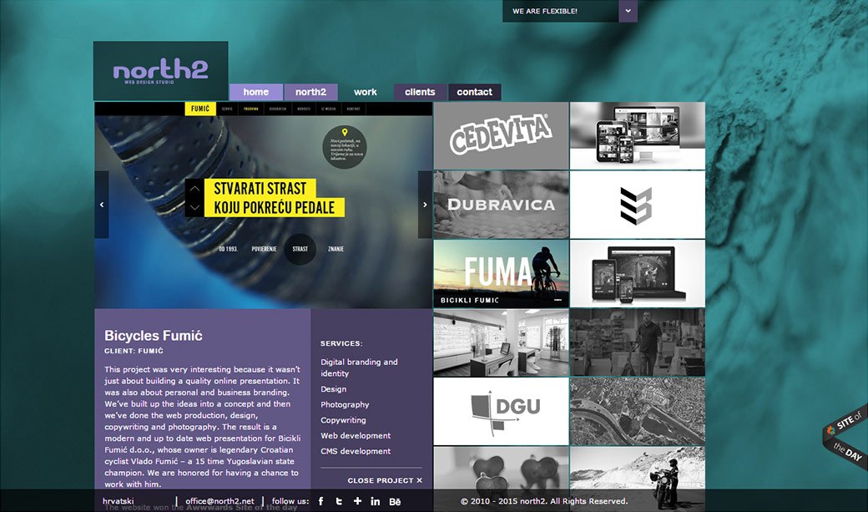Viewport: 868px width, 512px height.
Task: Open KONTAKT in the Fumić navigation
Action: point(352,108)
